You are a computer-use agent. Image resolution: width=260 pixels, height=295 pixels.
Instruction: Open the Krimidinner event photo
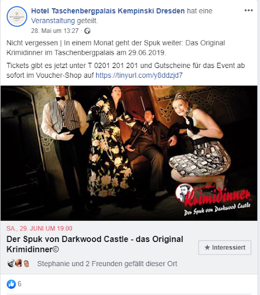tap(129, 153)
